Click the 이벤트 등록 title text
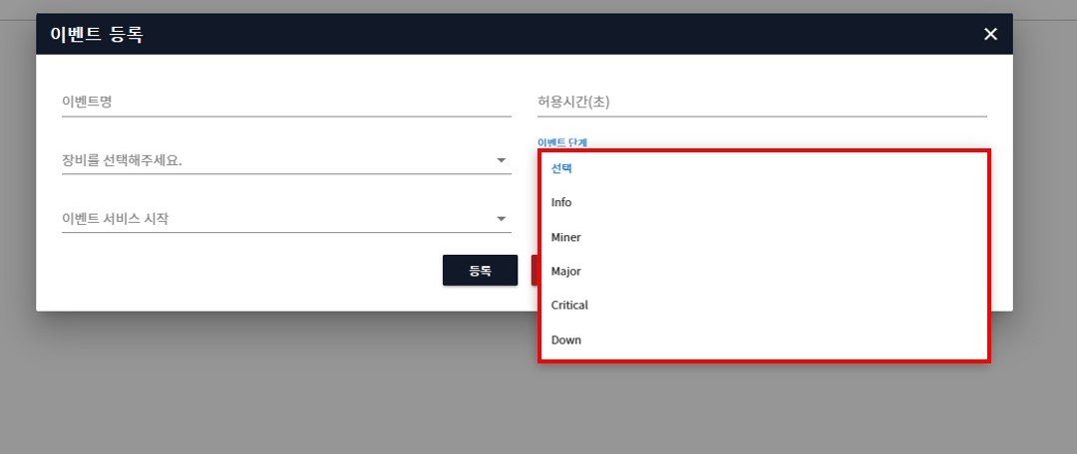 coord(97,35)
